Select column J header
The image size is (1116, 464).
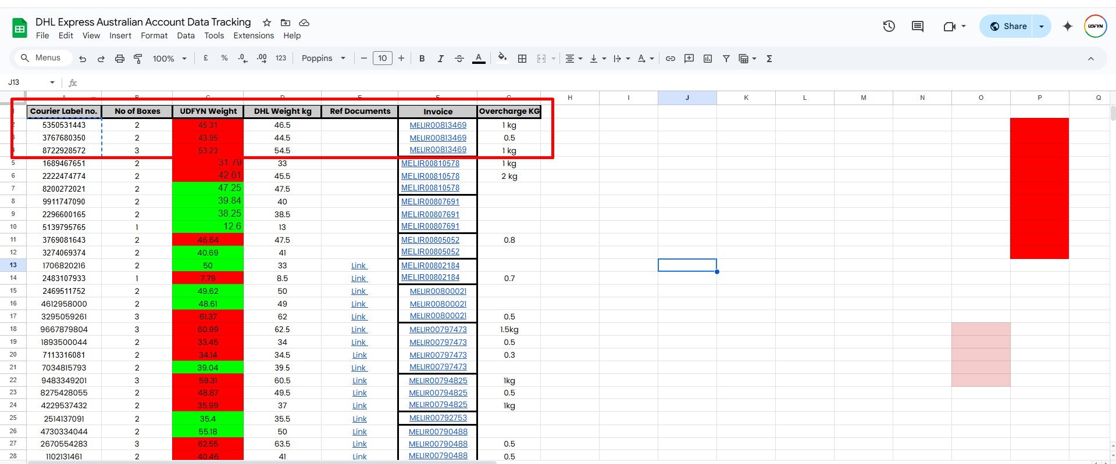(687, 98)
